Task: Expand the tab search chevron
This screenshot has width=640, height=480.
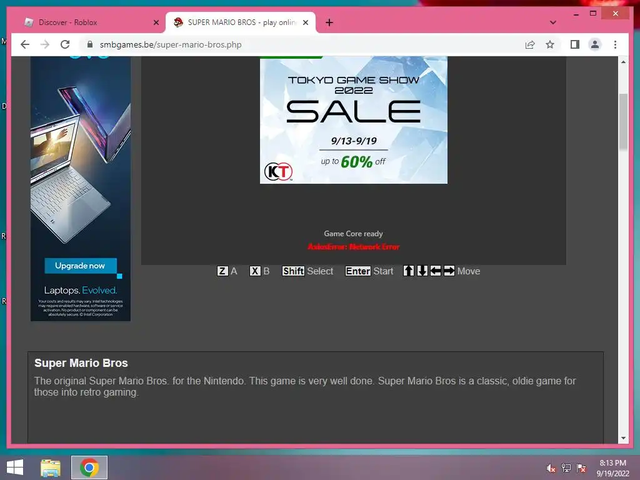Action: point(552,22)
